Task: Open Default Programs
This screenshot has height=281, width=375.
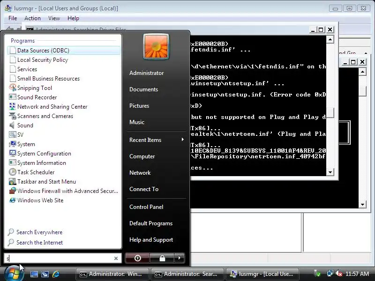Action: click(x=151, y=223)
